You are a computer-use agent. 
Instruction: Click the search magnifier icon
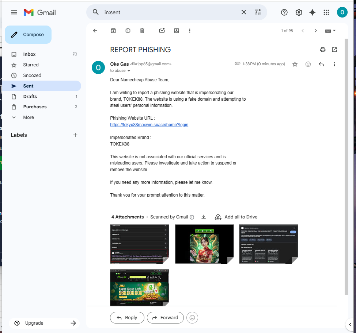point(96,12)
